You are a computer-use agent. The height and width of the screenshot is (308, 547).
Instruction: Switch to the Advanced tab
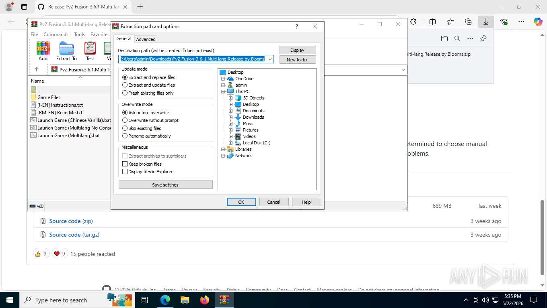coord(146,39)
